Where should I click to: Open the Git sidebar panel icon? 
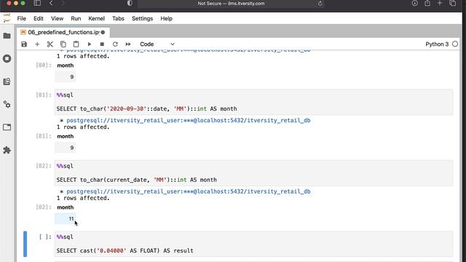coord(7,82)
